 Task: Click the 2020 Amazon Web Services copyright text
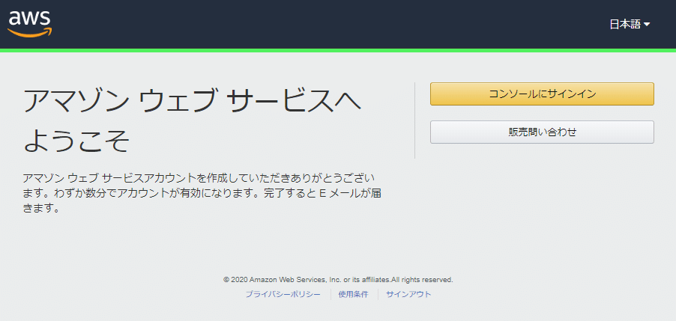pyautogui.click(x=338, y=280)
